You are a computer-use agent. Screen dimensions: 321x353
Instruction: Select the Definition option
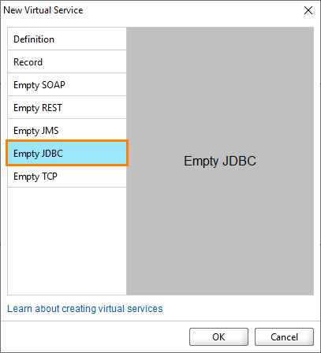(67, 39)
